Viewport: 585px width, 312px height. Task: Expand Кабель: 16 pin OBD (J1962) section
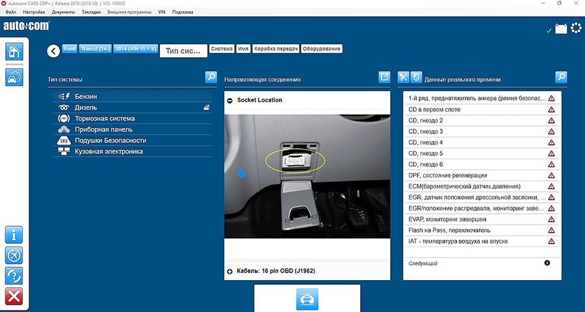tap(230, 271)
